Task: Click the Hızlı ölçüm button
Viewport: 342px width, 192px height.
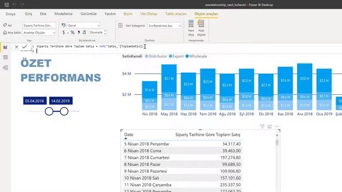Action: coord(201,28)
